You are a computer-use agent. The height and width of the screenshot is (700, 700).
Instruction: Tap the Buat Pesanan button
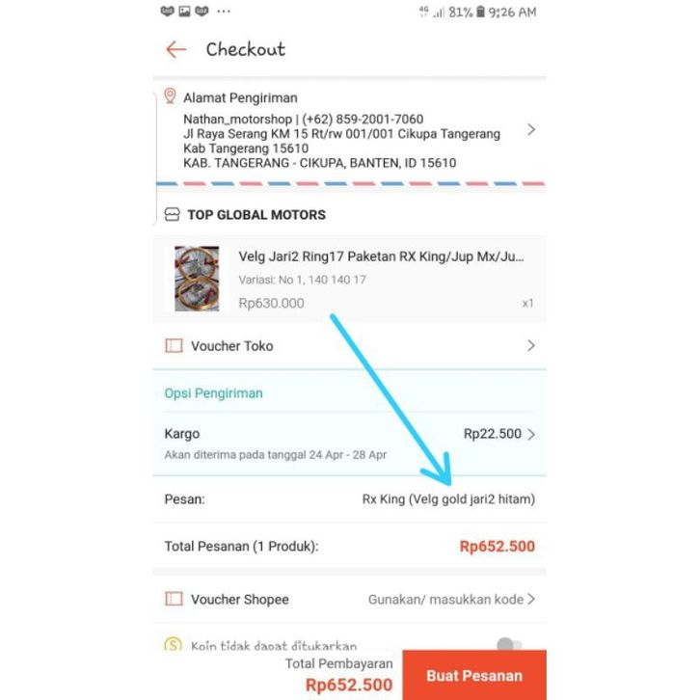tap(474, 675)
